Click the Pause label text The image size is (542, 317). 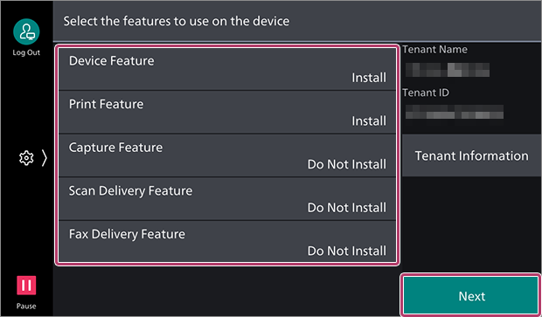(26, 306)
